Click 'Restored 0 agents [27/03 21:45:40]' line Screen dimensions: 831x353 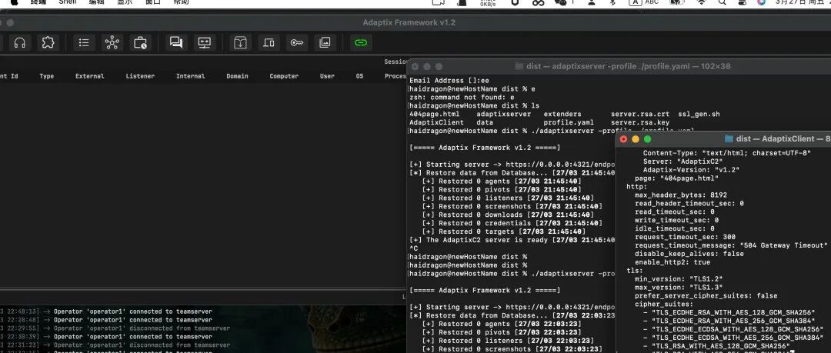tap(502, 181)
